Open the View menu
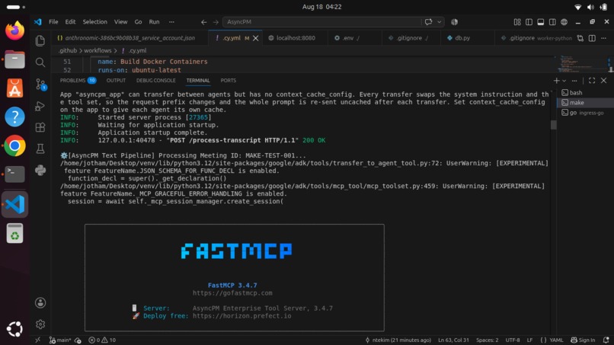The width and height of the screenshot is (614, 345). [x=120, y=22]
